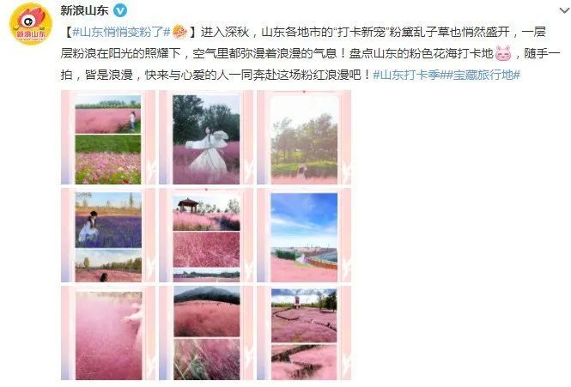Open the full pink grass close-up bottom-left photo
Image resolution: width=571 pixels, height=387 pixels.
[x=108, y=333]
